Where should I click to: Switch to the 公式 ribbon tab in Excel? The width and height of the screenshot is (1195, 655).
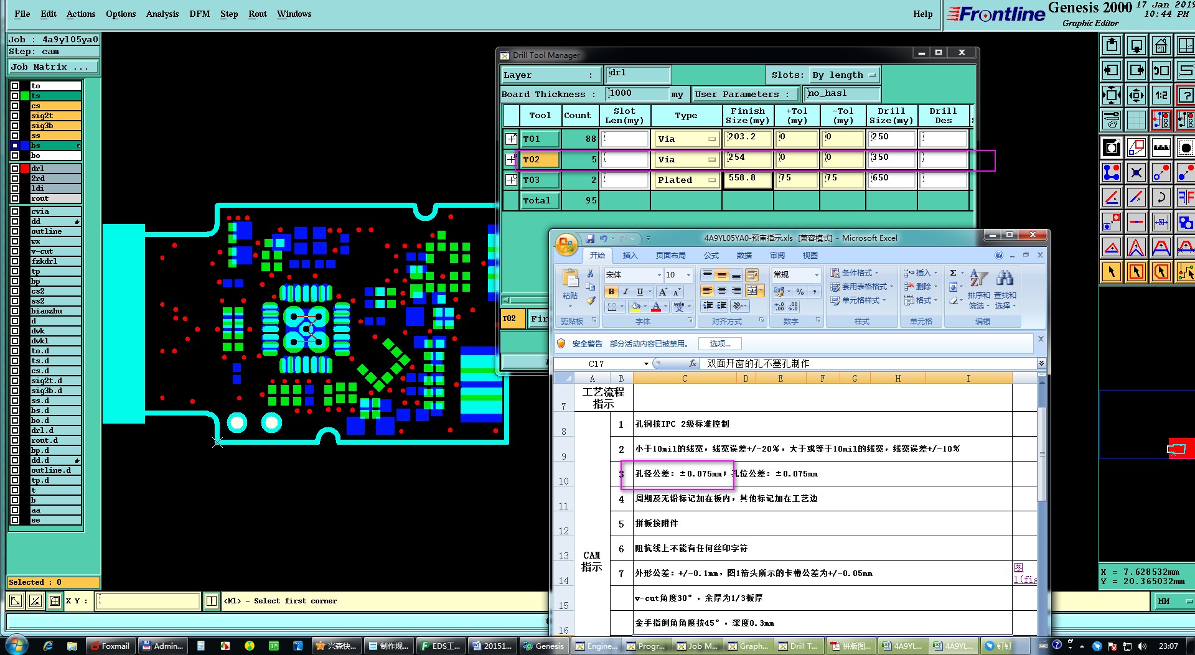711,256
